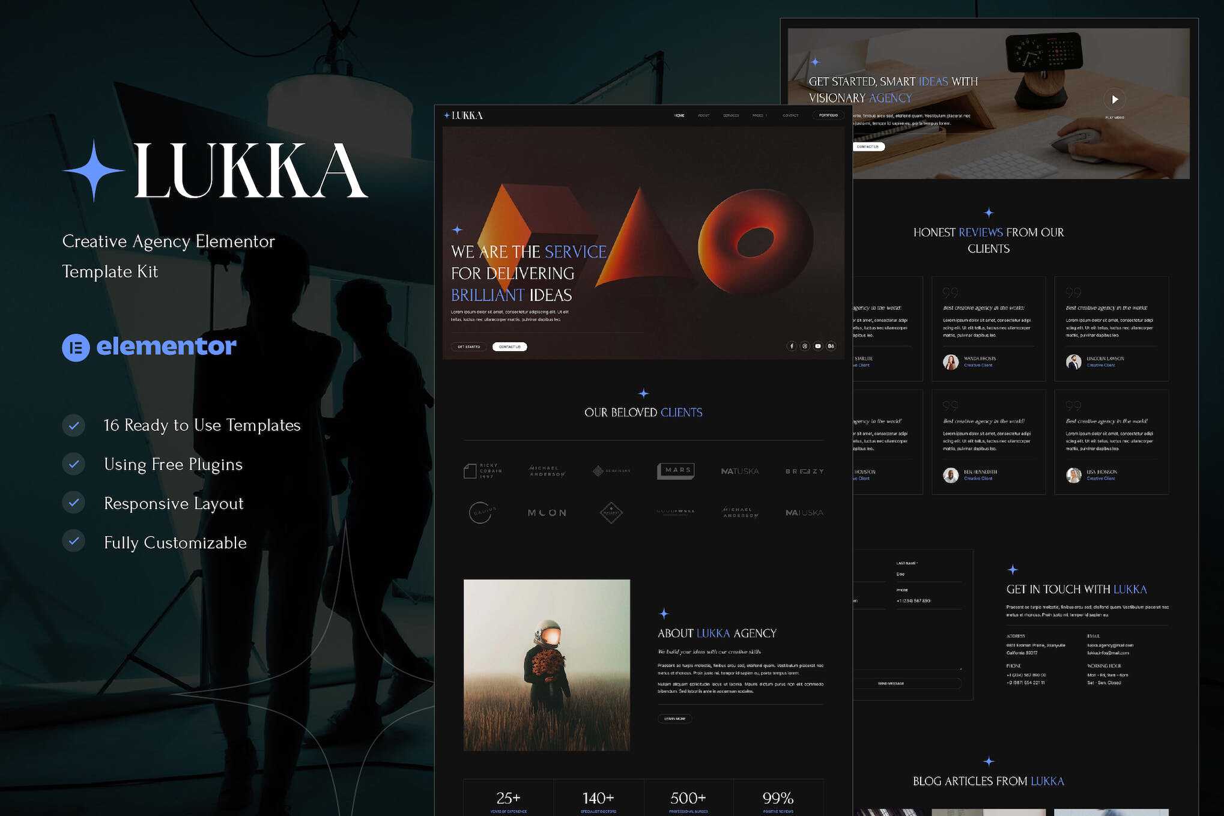Screen dimensions: 1224x816
Task: Click the sparkle icon above Our Beloved Clients
Action: click(643, 393)
